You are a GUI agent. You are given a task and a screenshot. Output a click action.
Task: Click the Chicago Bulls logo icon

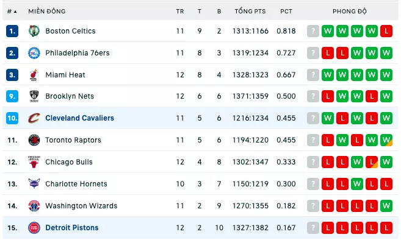34,162
